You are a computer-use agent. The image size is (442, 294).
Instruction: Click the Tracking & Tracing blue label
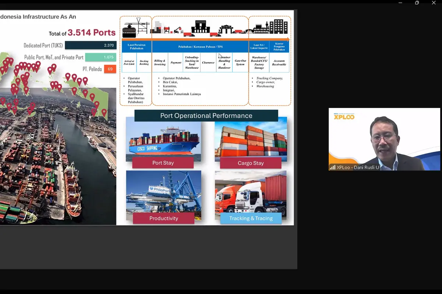251,218
